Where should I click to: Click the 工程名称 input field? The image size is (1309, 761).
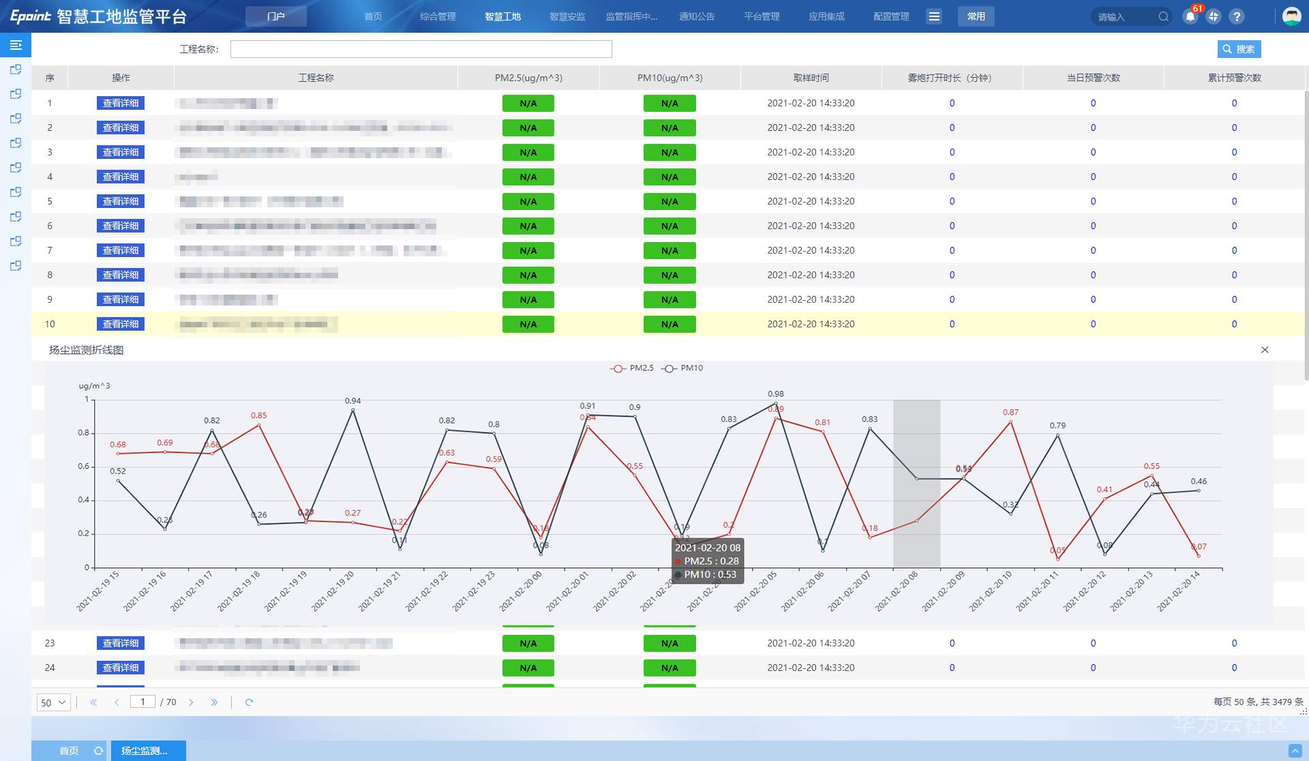tap(421, 49)
